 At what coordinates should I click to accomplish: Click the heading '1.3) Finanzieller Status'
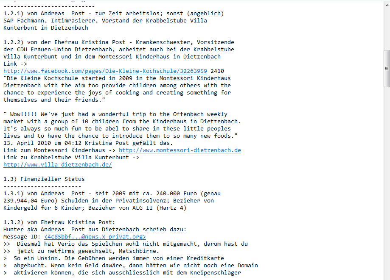tap(44, 179)
